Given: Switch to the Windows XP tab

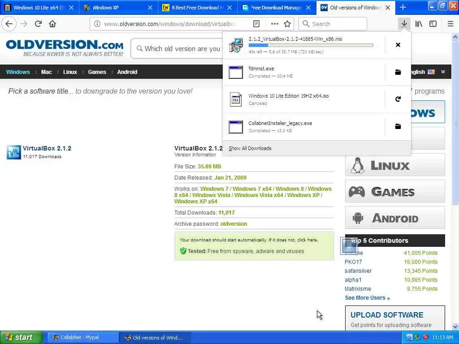Looking at the screenshot, I should (x=118, y=8).
